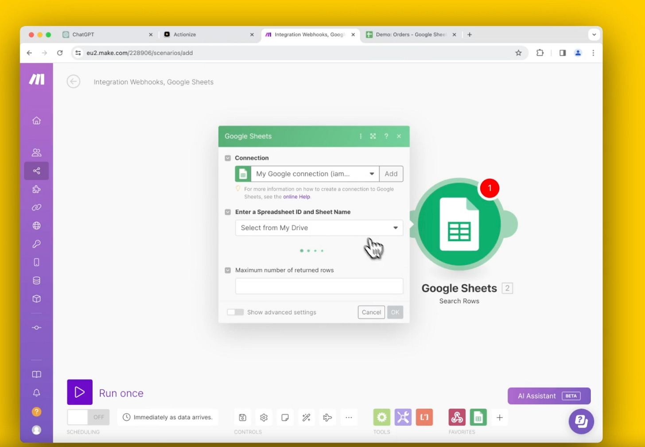
Task: Bookmark this page with star icon
Action: (x=518, y=53)
